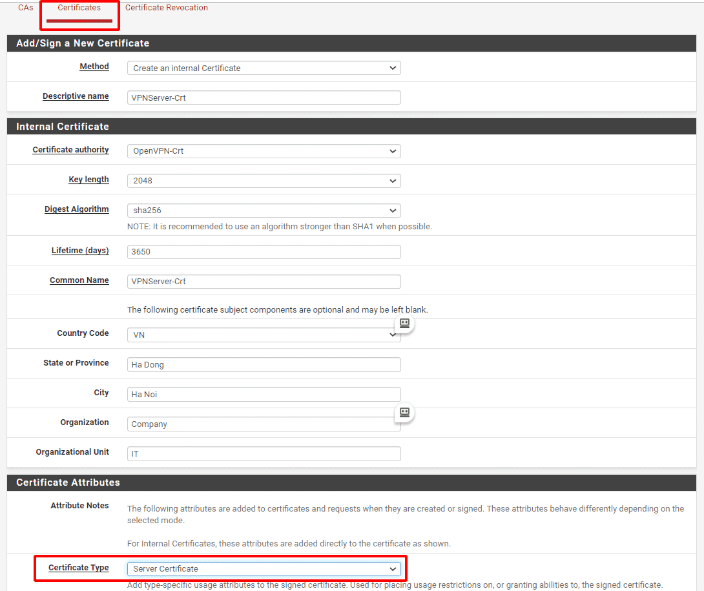This screenshot has height=591, width=704.
Task: Click the underlined Digest Algorithm label
Action: (76, 209)
